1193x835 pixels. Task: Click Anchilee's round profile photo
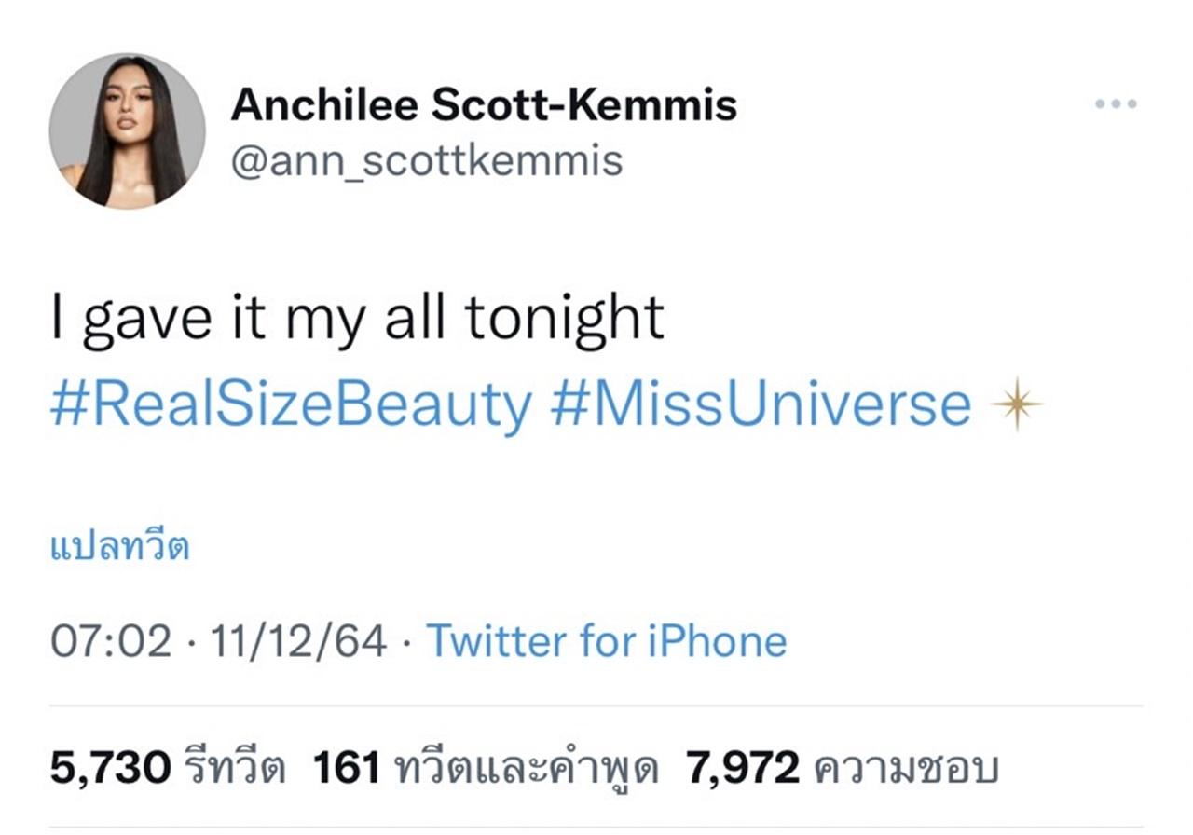point(127,130)
